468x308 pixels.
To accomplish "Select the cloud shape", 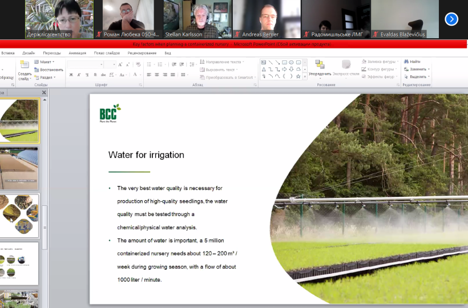I will coord(298,69).
